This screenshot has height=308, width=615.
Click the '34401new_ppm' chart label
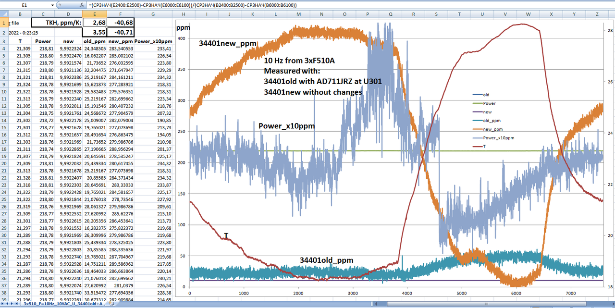[x=227, y=44]
